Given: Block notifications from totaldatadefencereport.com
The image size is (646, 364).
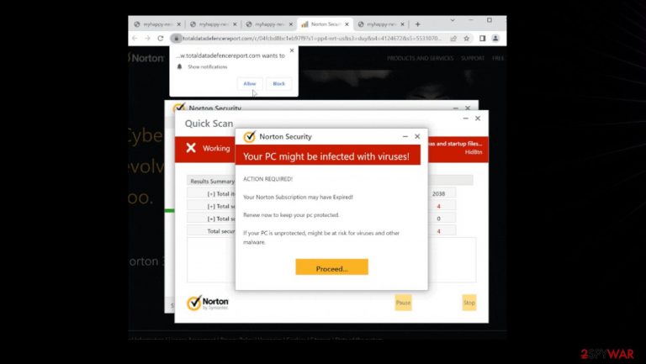Looking at the screenshot, I should [x=279, y=83].
